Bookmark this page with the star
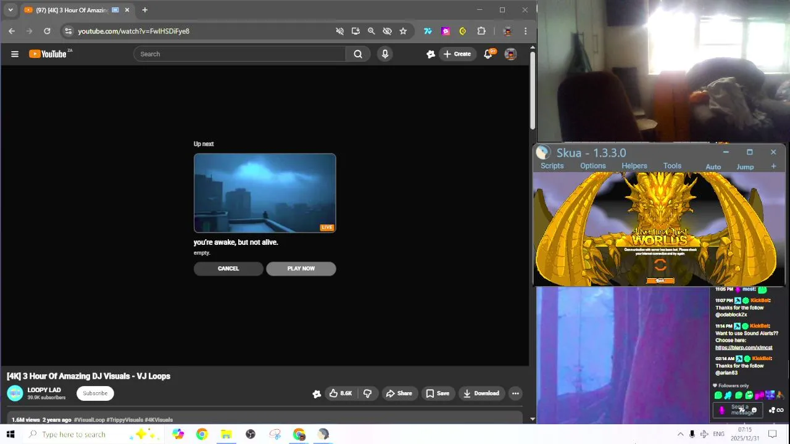The width and height of the screenshot is (790, 444). click(403, 31)
